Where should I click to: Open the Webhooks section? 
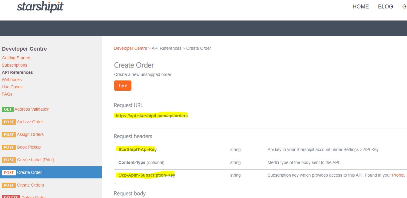pyautogui.click(x=12, y=80)
